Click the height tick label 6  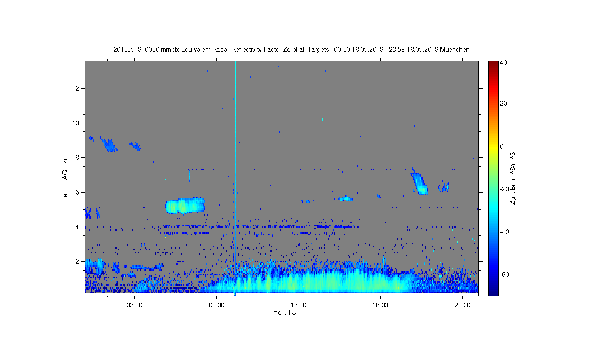click(77, 192)
